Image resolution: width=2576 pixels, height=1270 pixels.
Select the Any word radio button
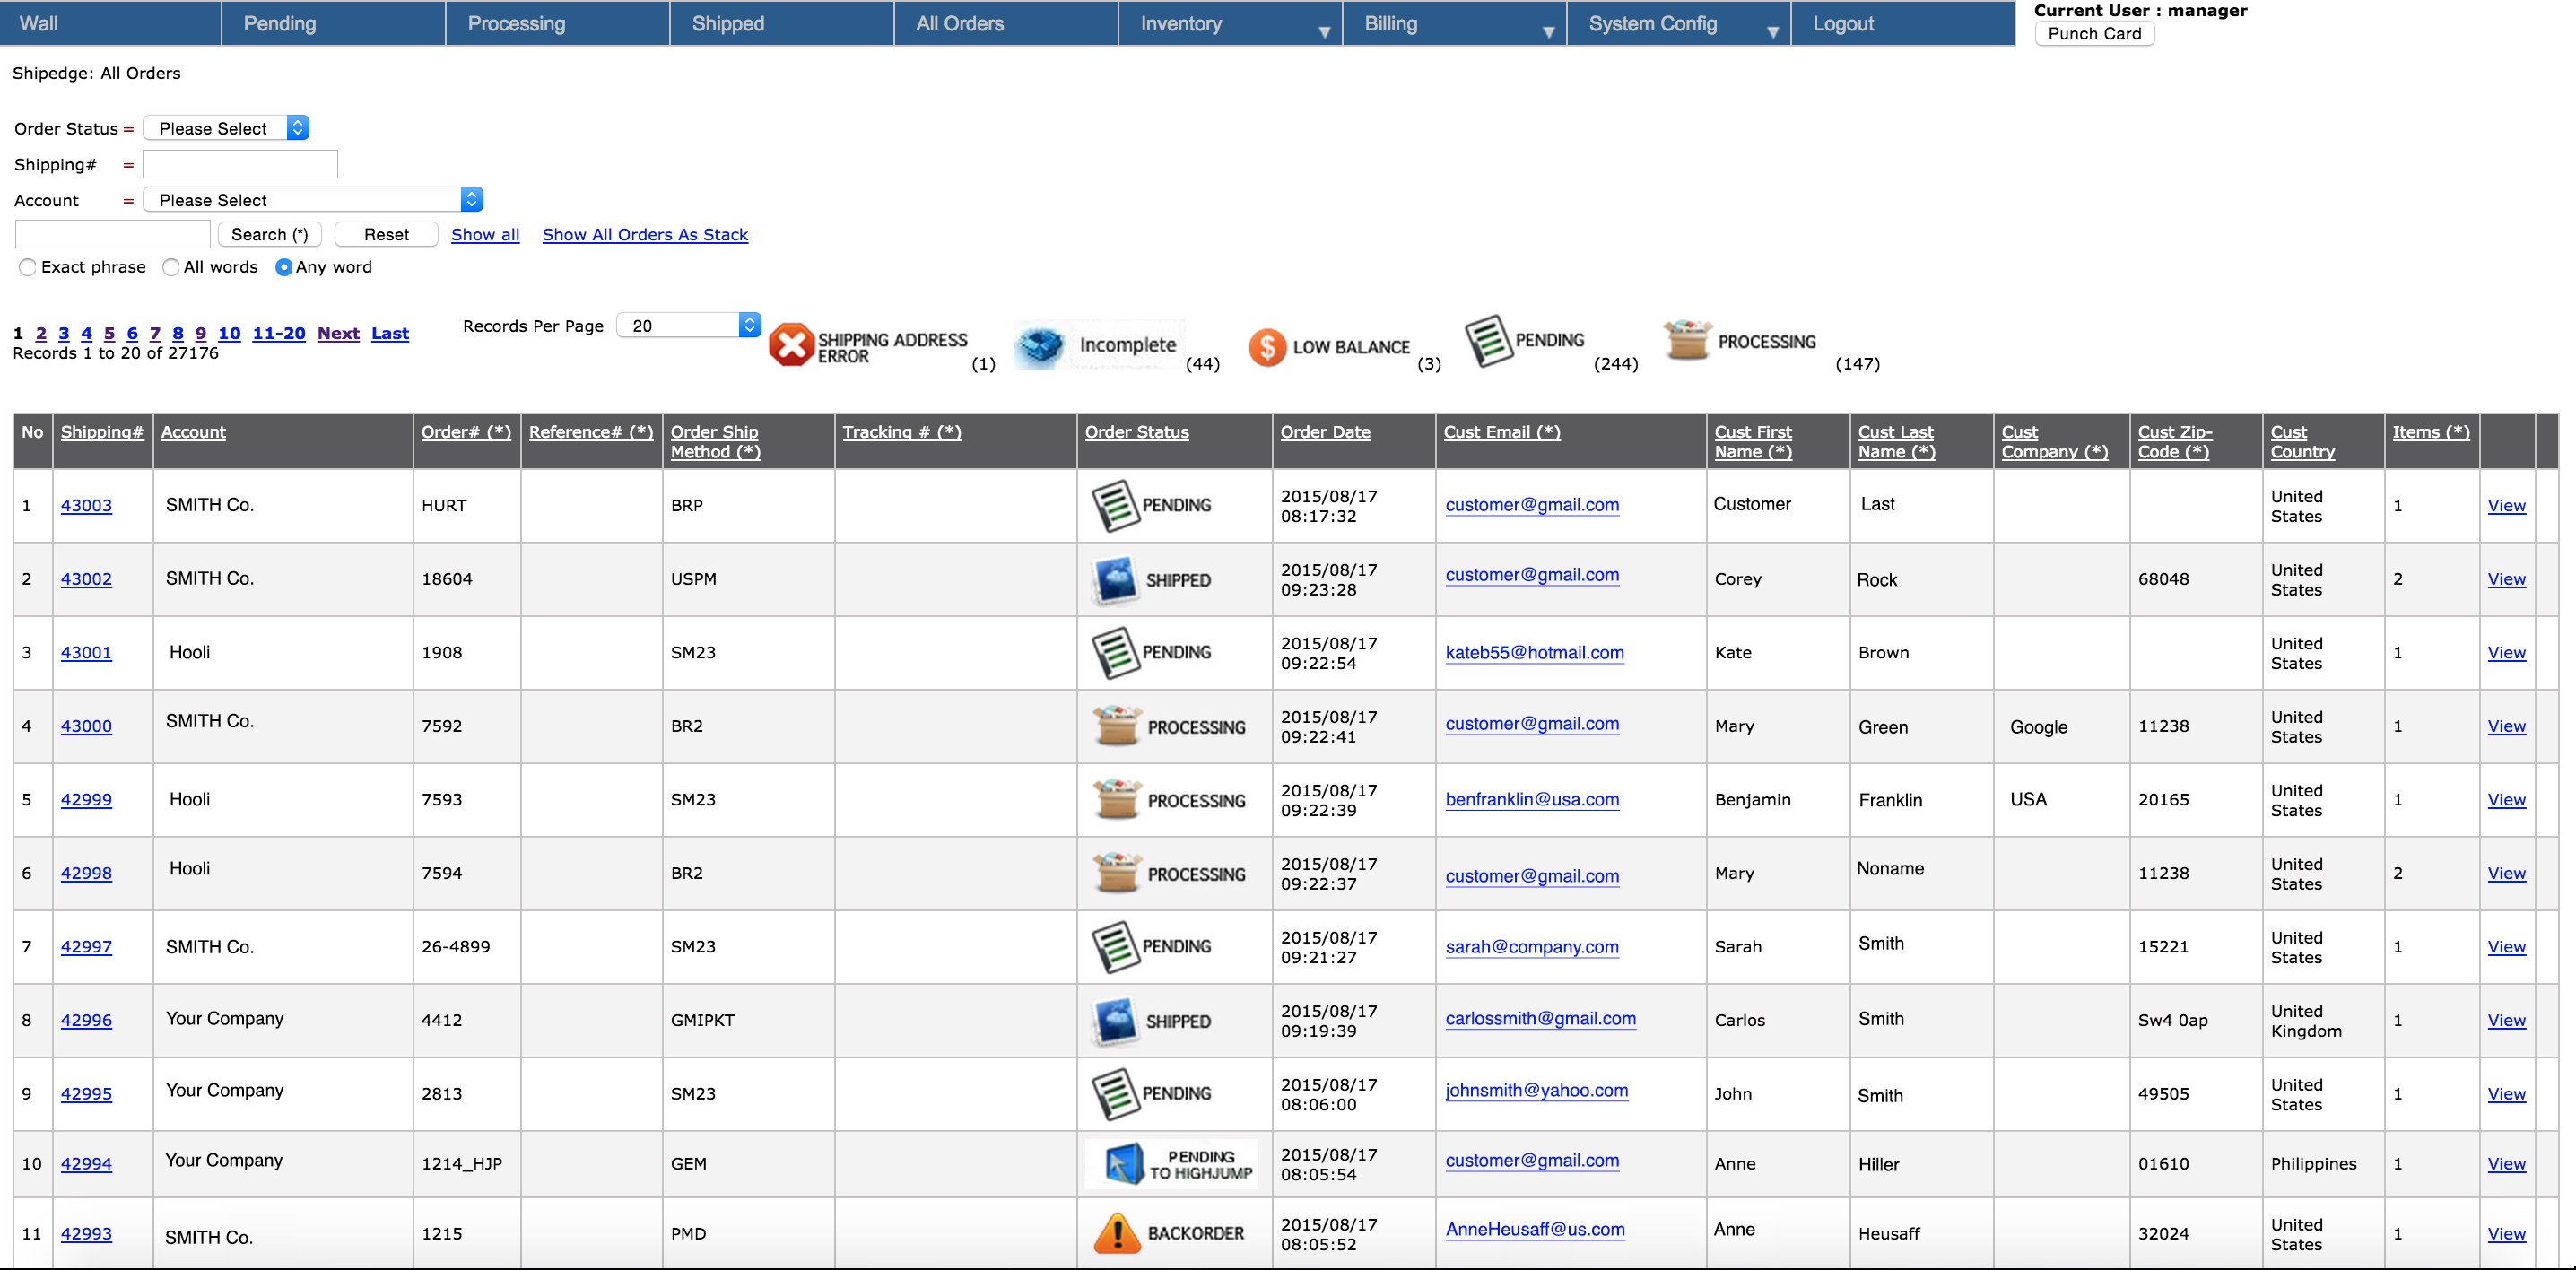click(283, 267)
